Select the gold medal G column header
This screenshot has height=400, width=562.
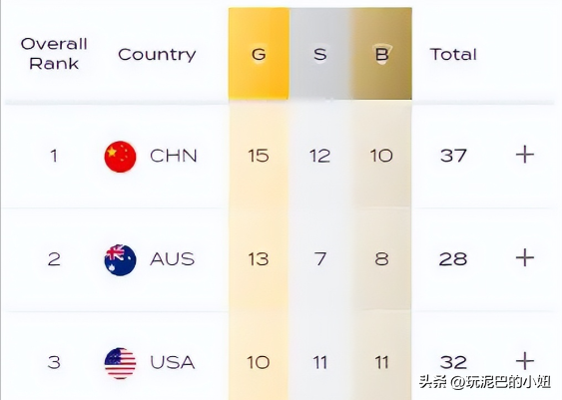click(x=259, y=54)
